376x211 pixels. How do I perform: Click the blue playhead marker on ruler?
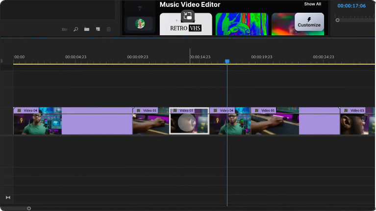click(227, 61)
